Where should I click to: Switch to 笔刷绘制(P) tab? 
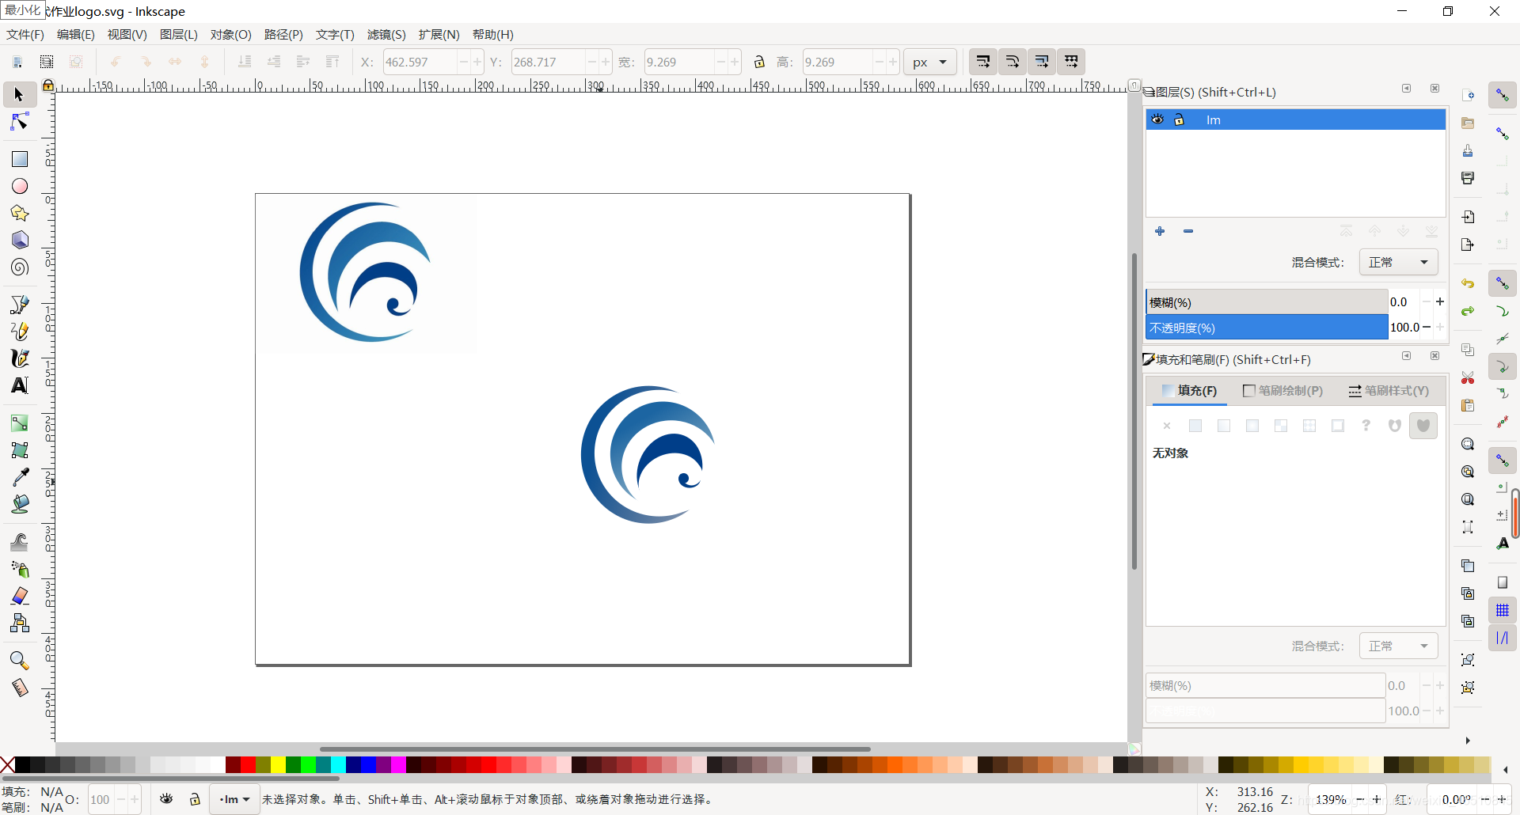pos(1282,391)
